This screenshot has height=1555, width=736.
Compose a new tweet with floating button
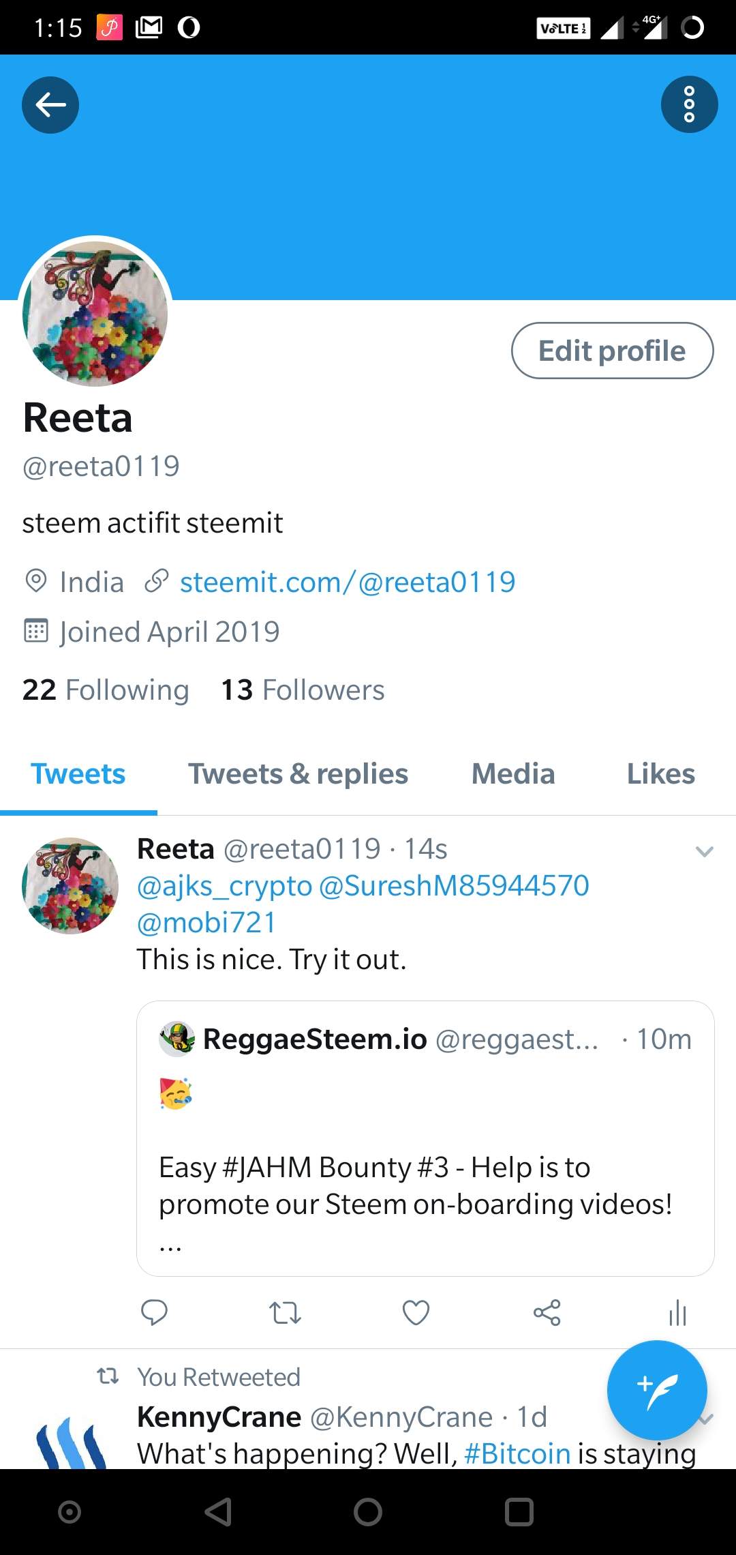(657, 1390)
